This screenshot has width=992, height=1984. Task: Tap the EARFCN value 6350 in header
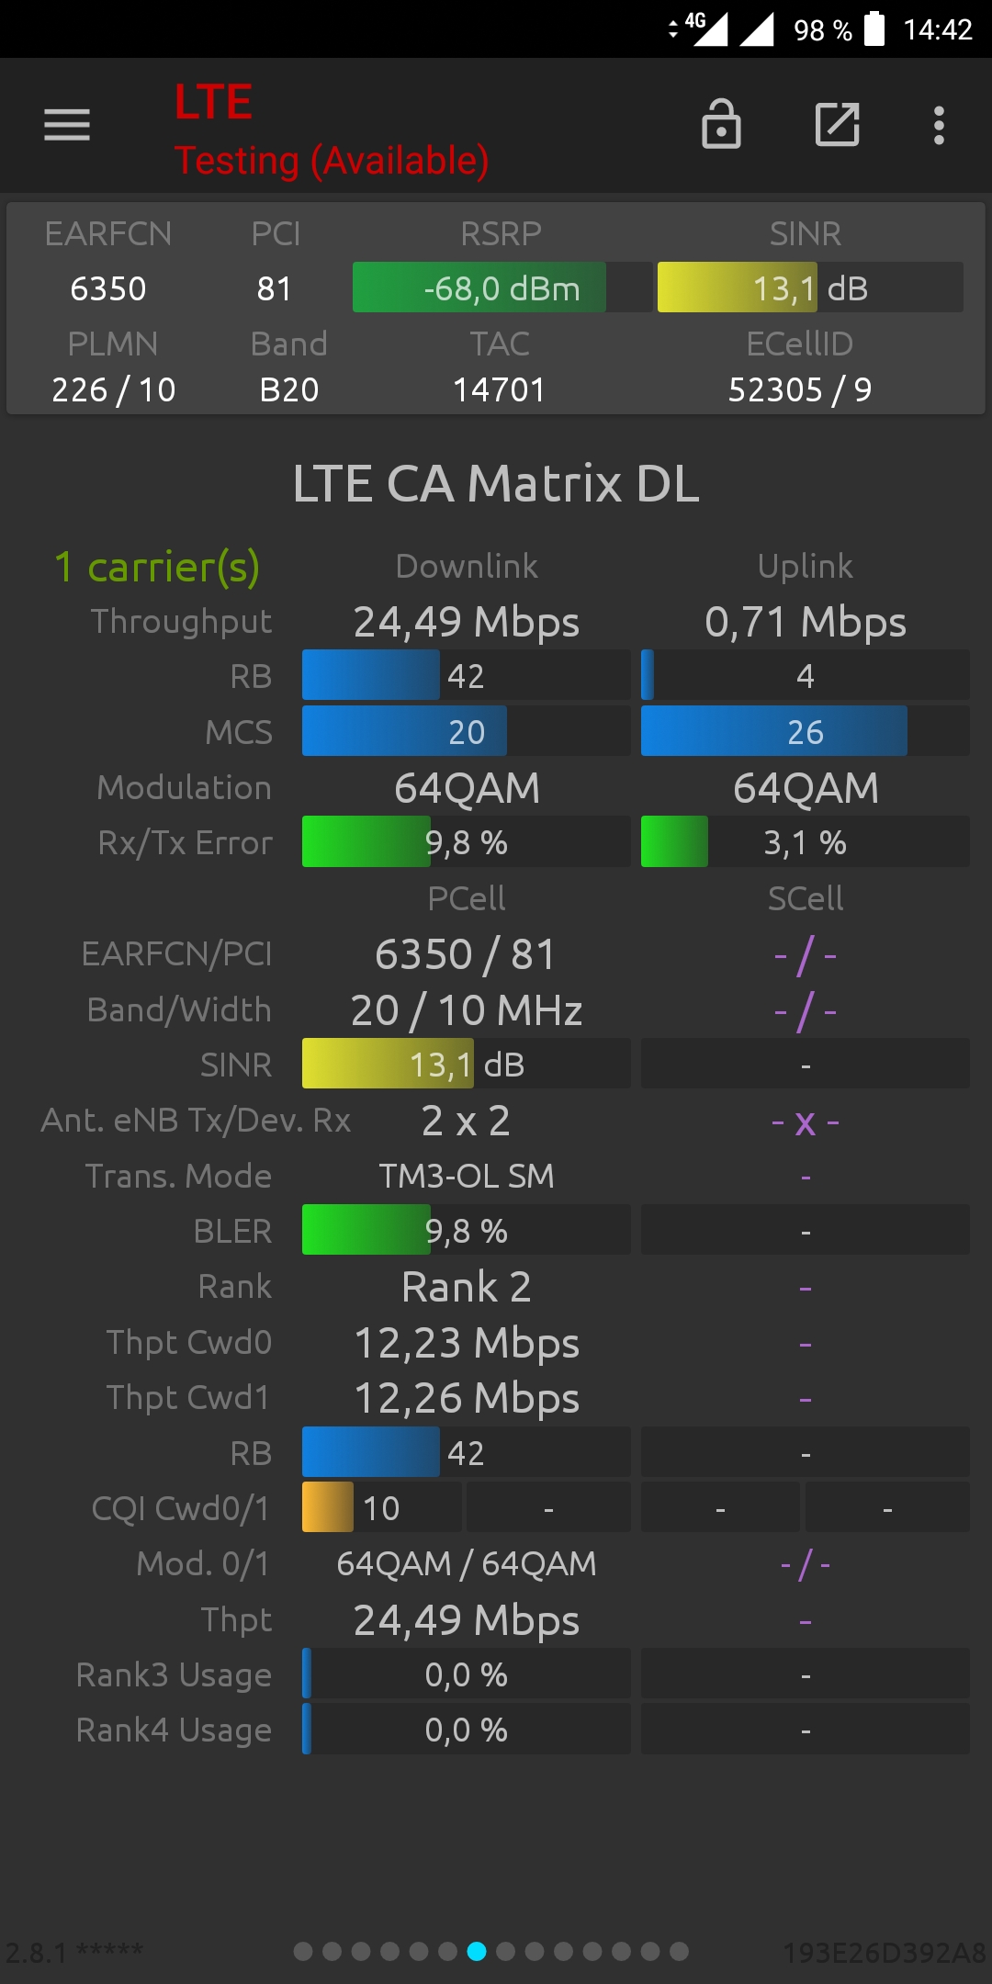pyautogui.click(x=108, y=288)
